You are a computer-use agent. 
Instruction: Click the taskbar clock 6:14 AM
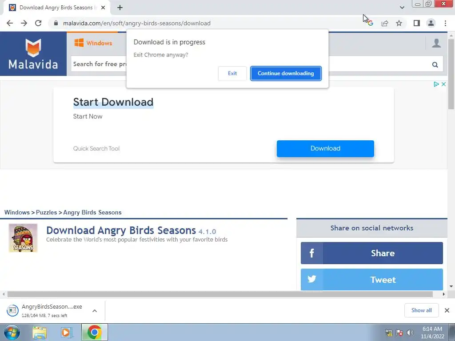pyautogui.click(x=432, y=329)
